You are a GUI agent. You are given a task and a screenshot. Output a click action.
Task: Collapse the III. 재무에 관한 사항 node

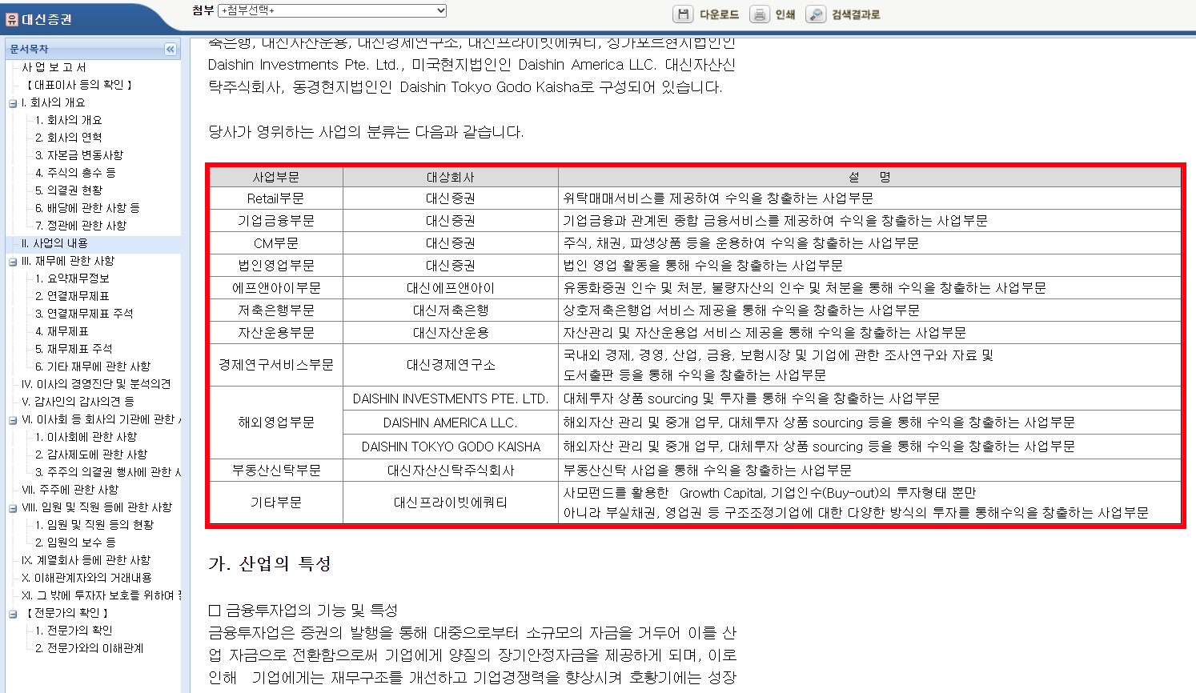tap(13, 262)
